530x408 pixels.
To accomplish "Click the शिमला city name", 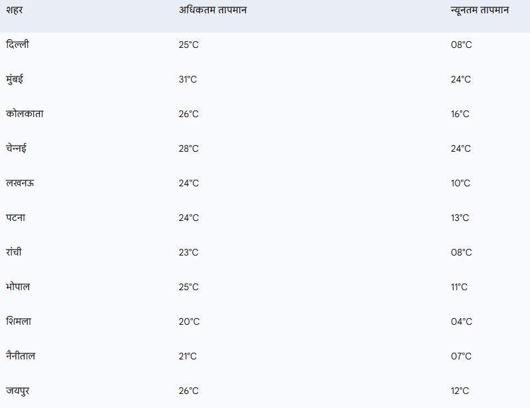I will tap(19, 321).
